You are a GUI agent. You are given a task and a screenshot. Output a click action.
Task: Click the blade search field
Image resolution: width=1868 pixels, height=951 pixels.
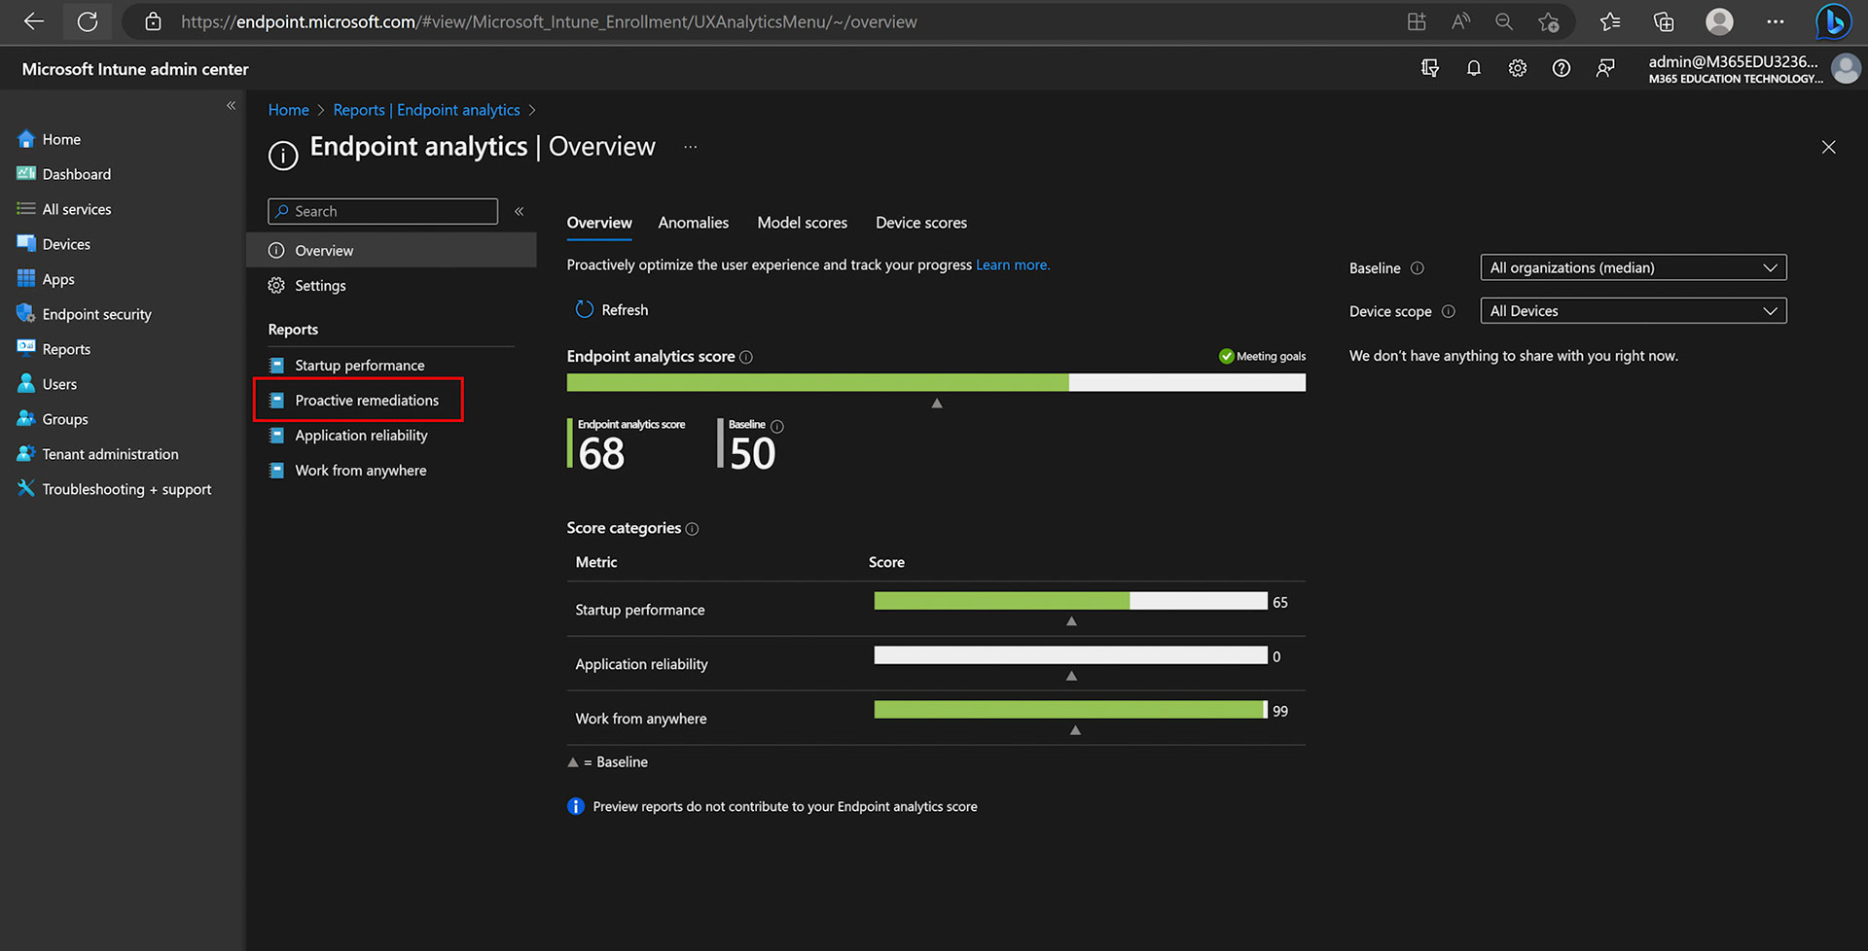pos(382,211)
